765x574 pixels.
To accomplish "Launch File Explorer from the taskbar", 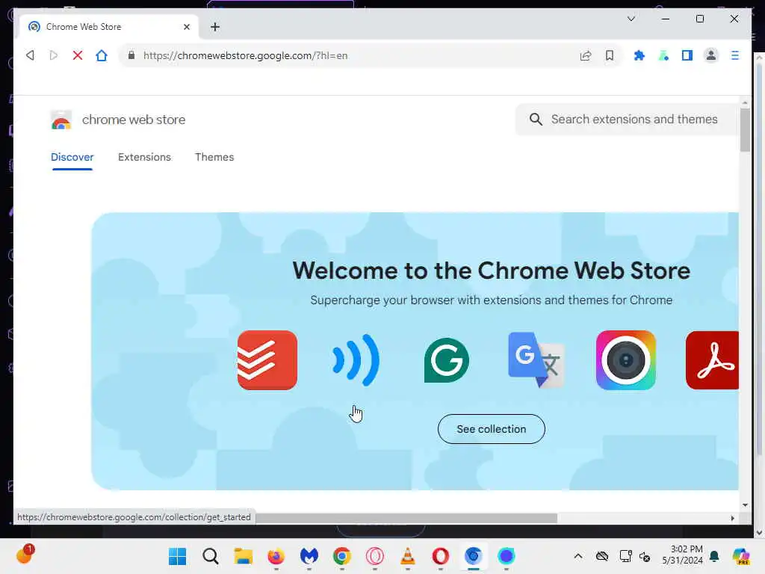I will click(243, 556).
